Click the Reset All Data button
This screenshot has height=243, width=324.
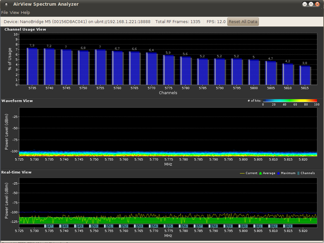(243, 22)
